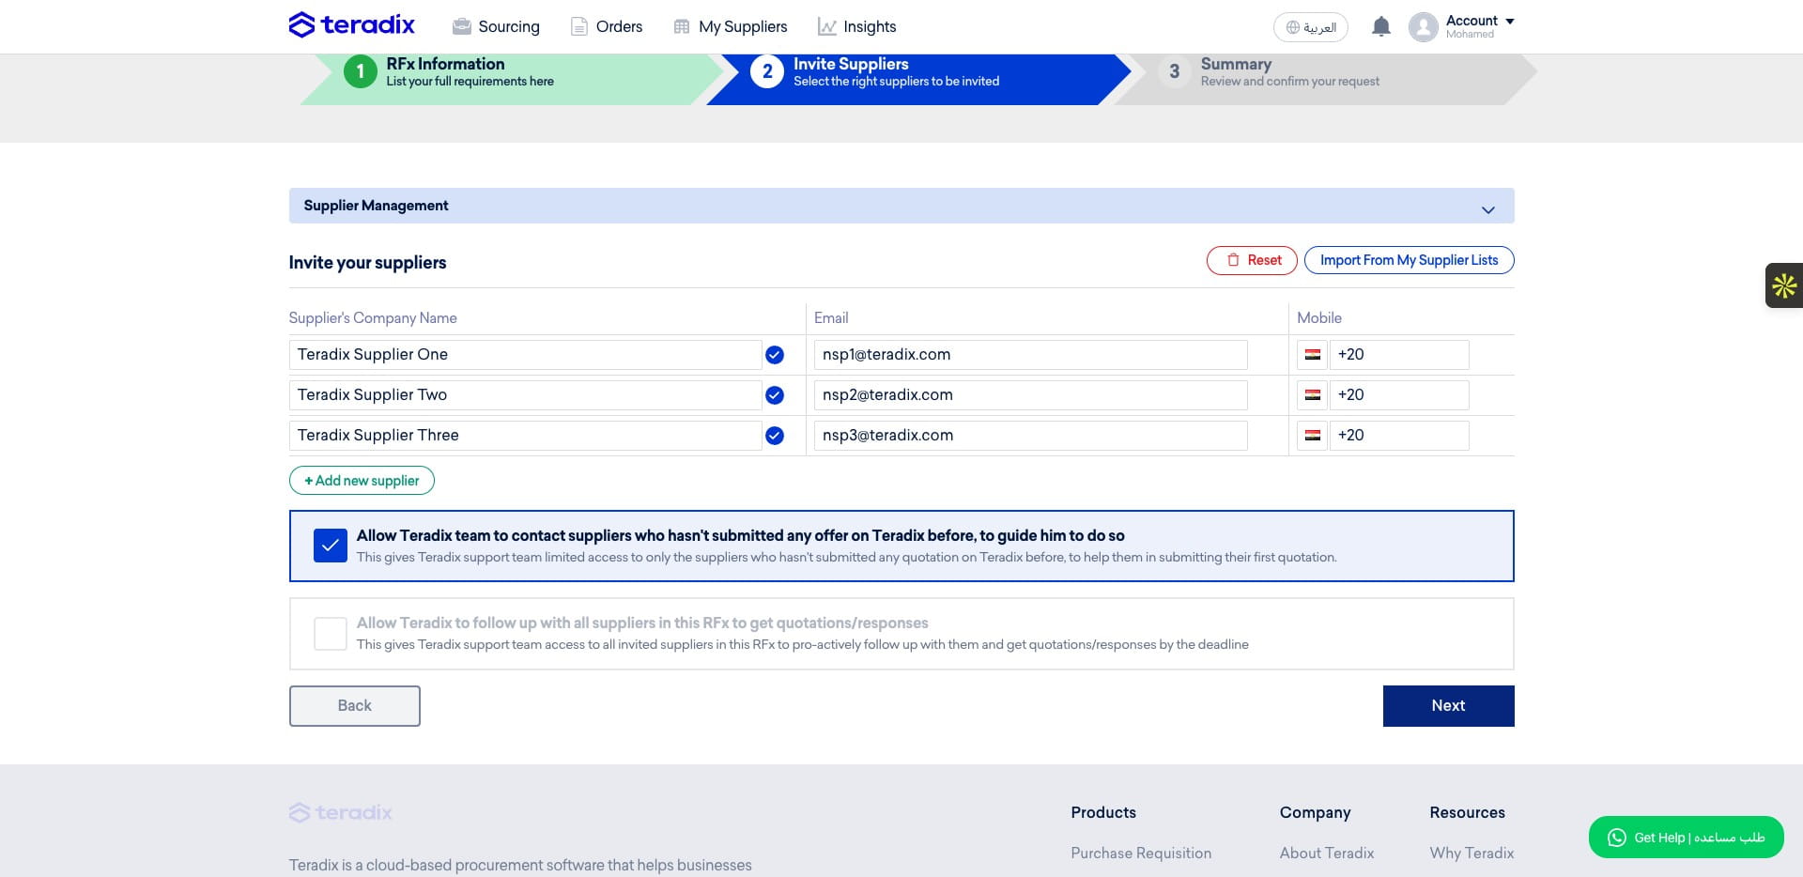
Task: Open the yellow asterisk side widget
Action: pyautogui.click(x=1784, y=285)
